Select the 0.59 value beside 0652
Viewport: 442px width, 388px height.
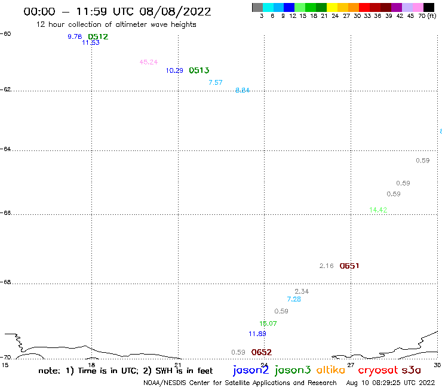[238, 352]
